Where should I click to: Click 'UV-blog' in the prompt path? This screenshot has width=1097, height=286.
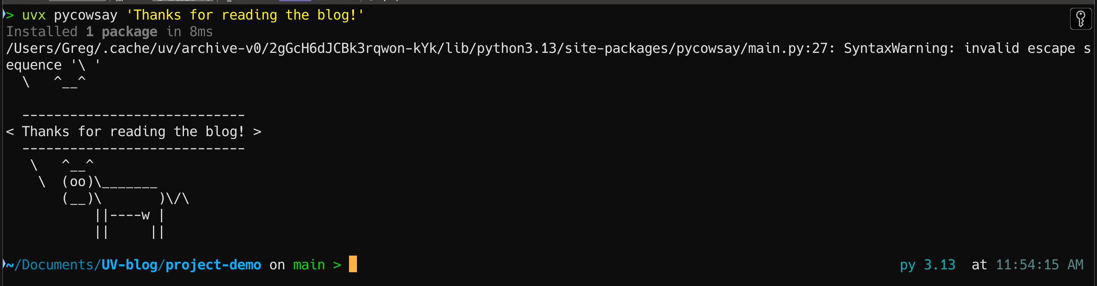pos(130,265)
